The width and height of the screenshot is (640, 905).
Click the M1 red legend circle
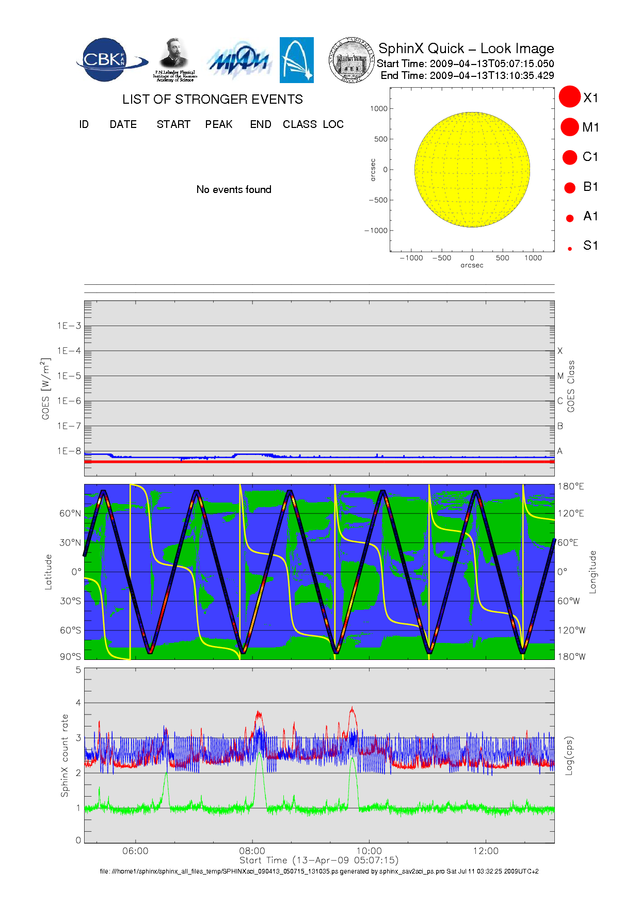570,127
